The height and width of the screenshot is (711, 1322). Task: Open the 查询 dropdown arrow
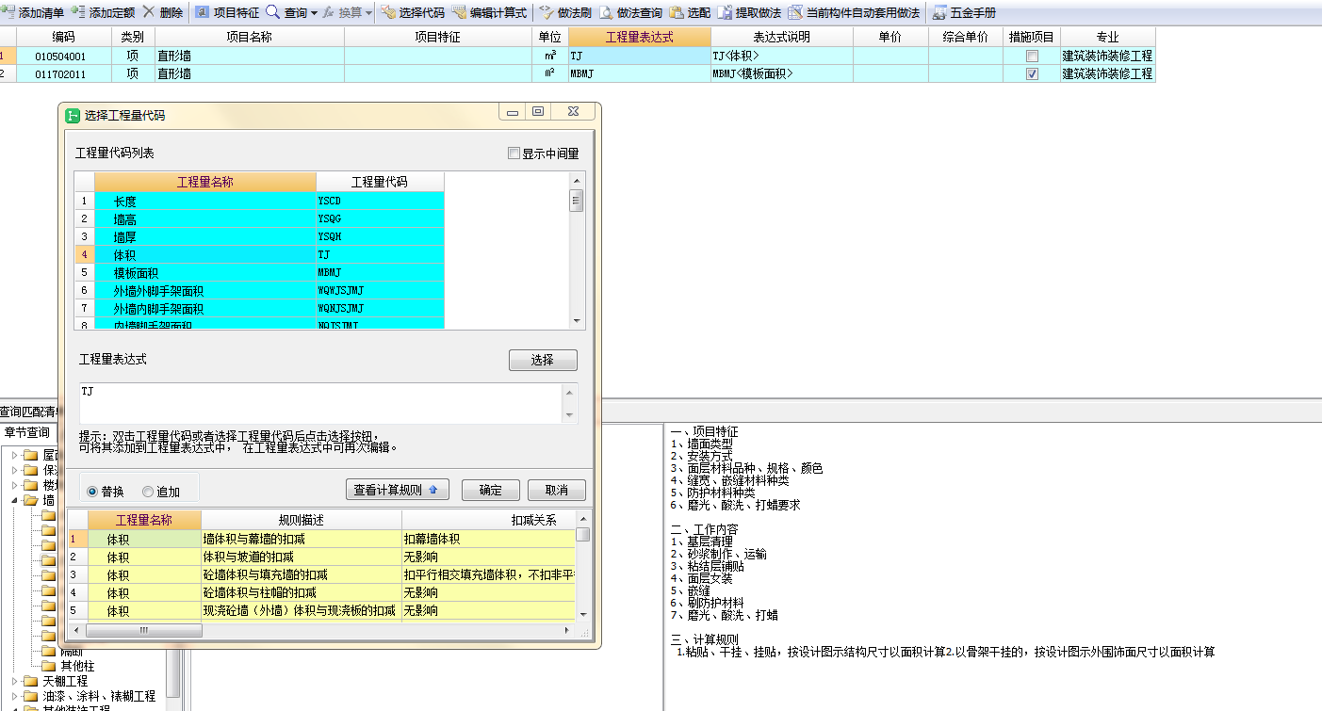tap(314, 14)
